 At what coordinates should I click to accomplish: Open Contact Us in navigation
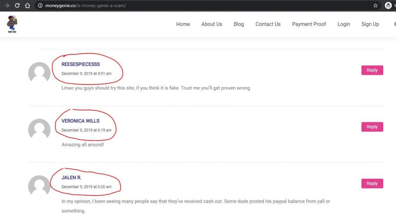(268, 24)
